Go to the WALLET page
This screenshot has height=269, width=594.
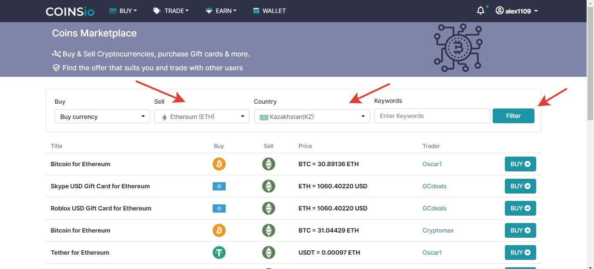pyautogui.click(x=269, y=11)
